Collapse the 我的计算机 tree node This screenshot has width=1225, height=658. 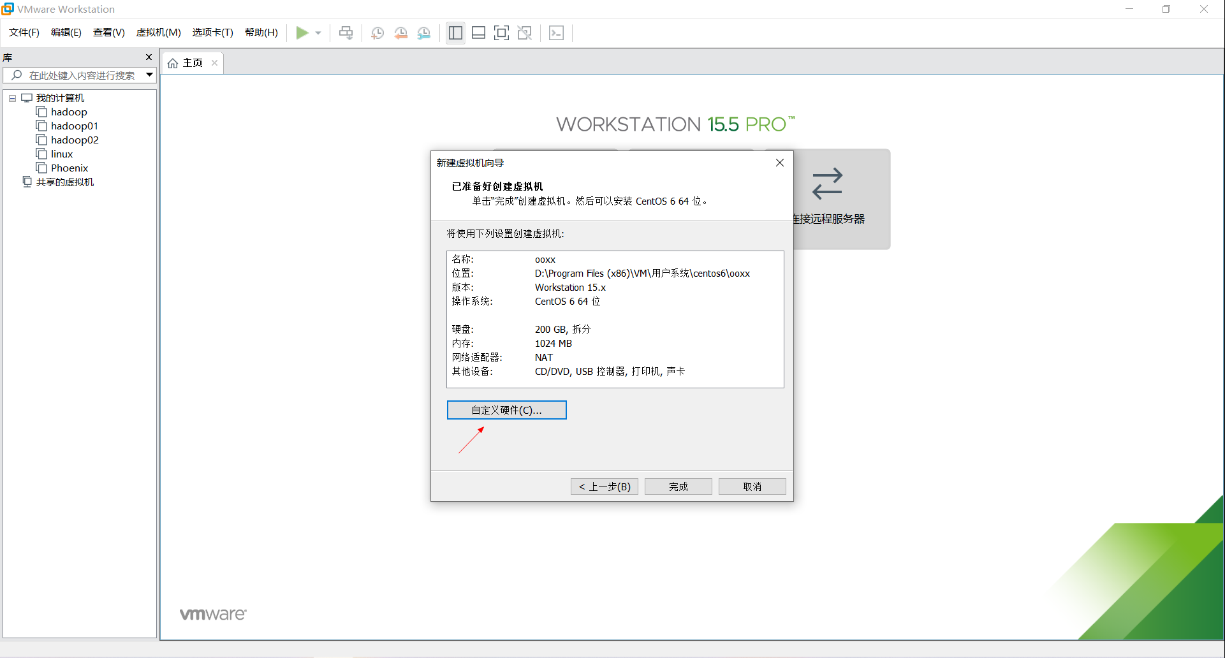tap(12, 98)
